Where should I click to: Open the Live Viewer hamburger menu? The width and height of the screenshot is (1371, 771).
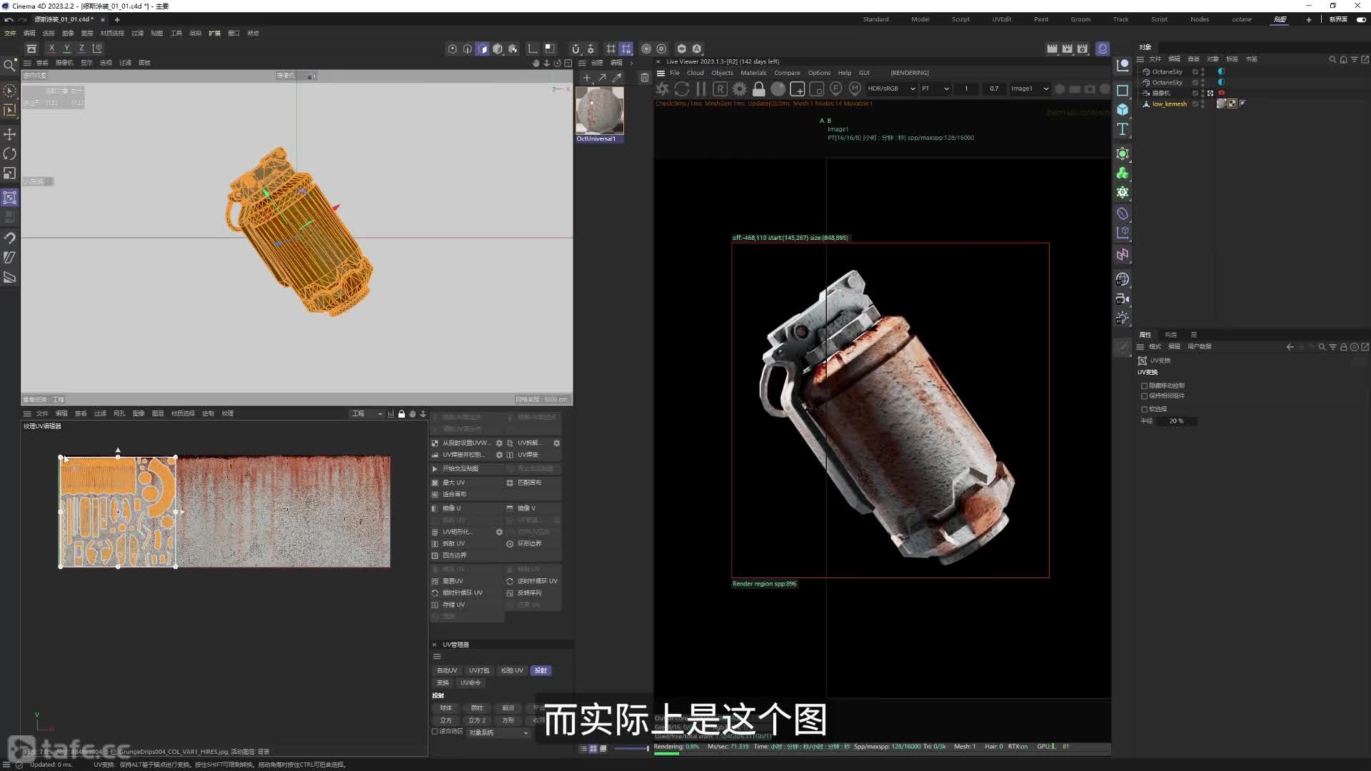tap(661, 73)
